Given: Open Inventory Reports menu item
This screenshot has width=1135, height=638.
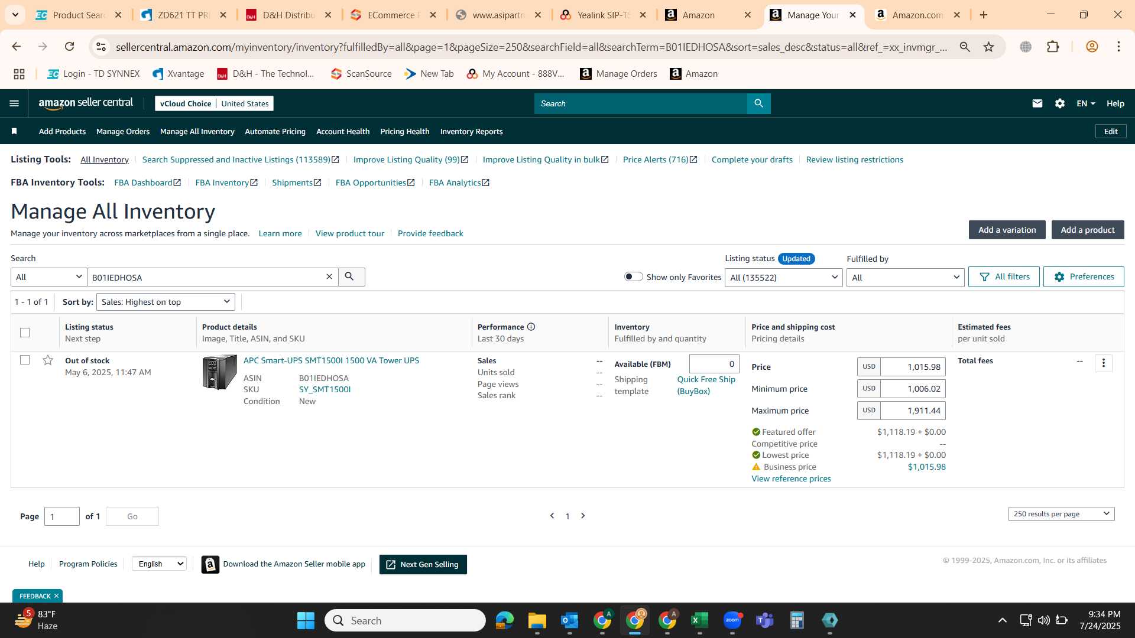Looking at the screenshot, I should [471, 131].
